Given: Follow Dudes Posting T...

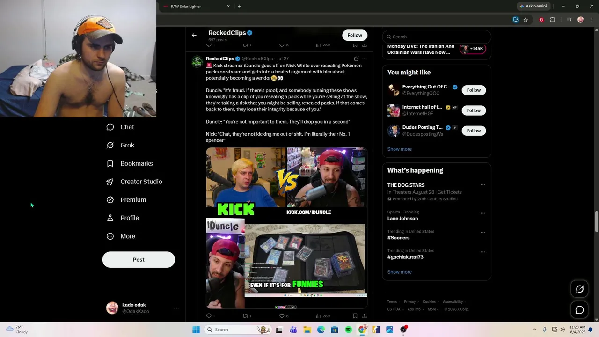Looking at the screenshot, I should click(x=474, y=131).
